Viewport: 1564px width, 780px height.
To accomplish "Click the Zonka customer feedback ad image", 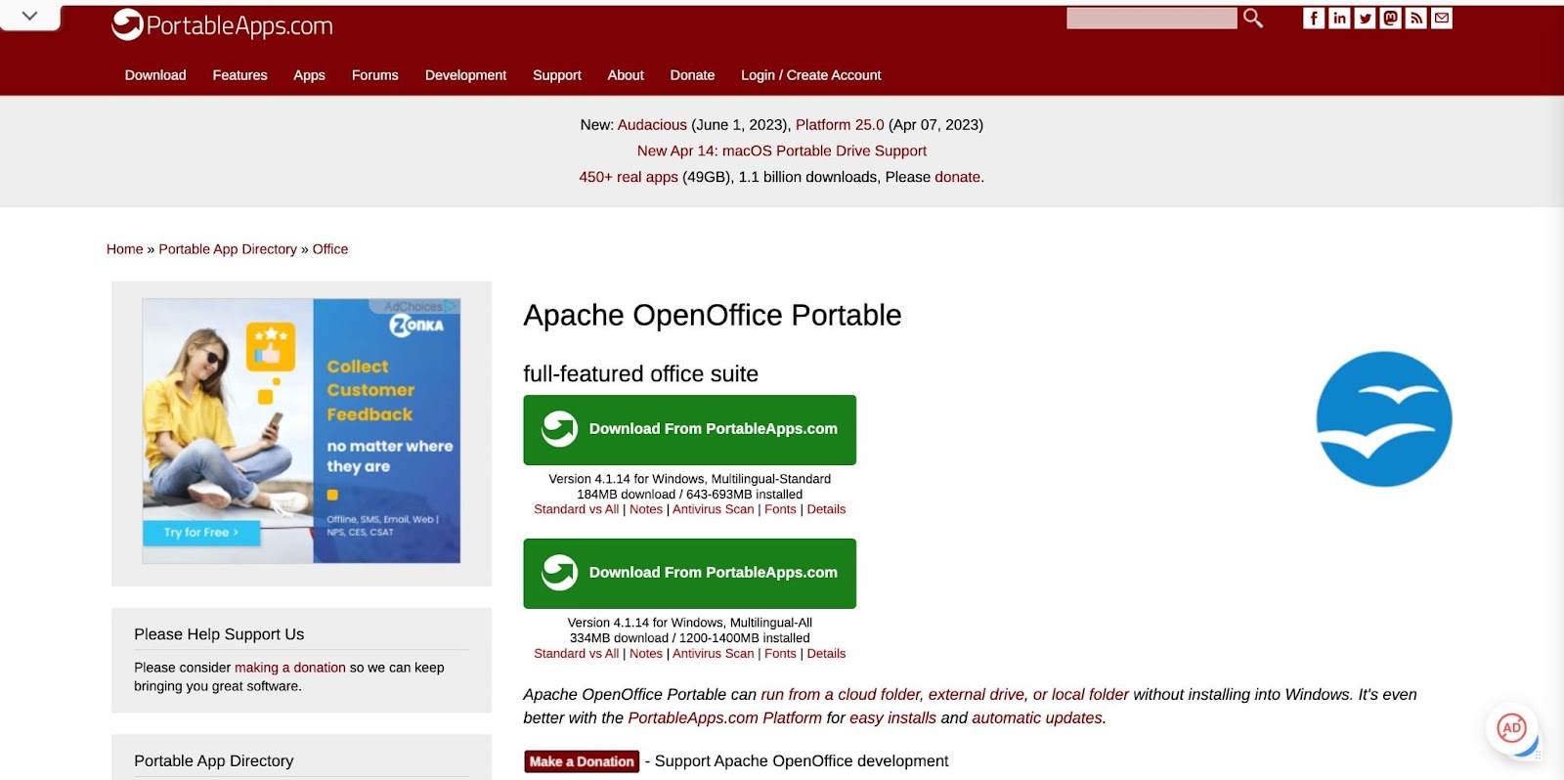I will pos(301,431).
